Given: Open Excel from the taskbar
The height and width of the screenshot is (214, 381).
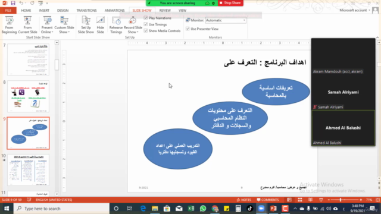Looking at the screenshot, I should pyautogui.click(x=191, y=209).
